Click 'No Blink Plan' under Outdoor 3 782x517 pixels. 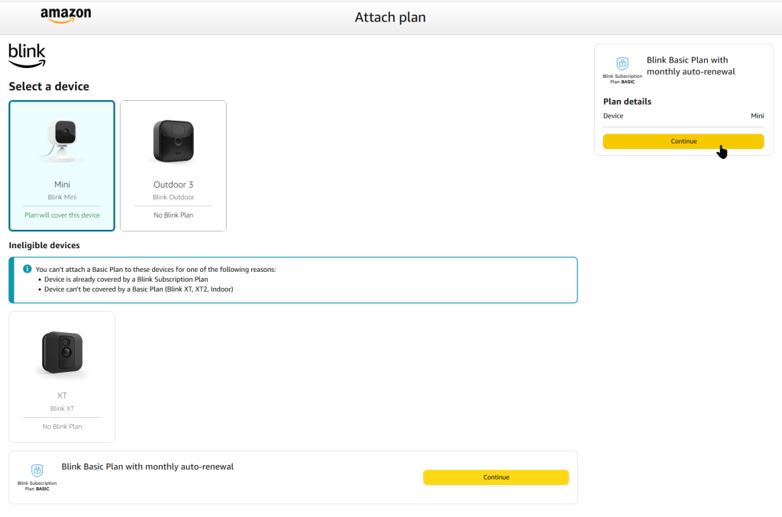[x=173, y=215]
